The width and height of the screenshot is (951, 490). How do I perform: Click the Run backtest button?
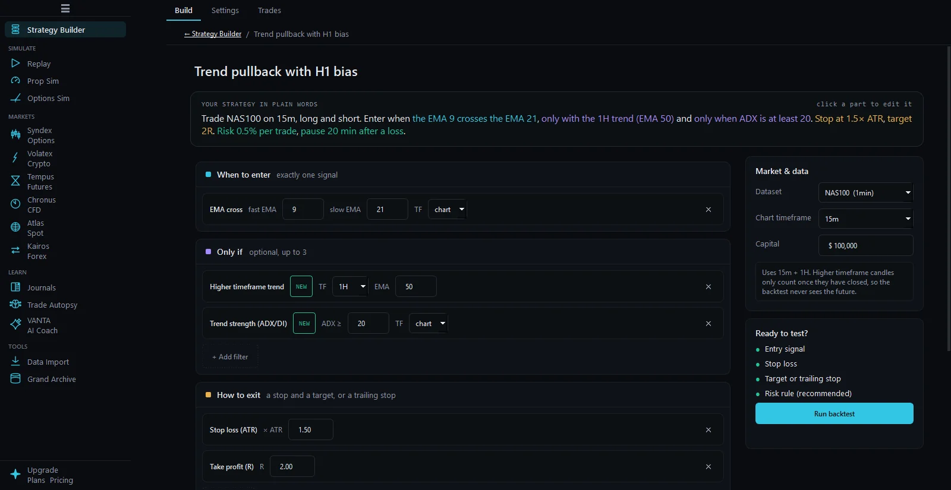pos(834,413)
